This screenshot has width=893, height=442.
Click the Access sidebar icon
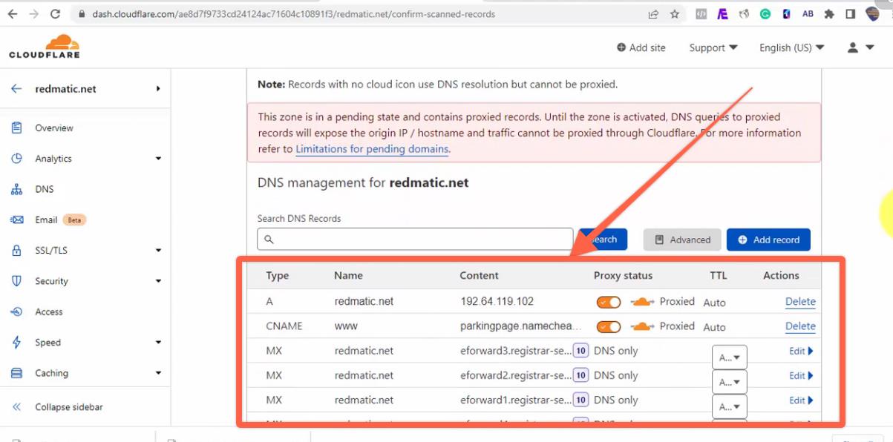16,311
